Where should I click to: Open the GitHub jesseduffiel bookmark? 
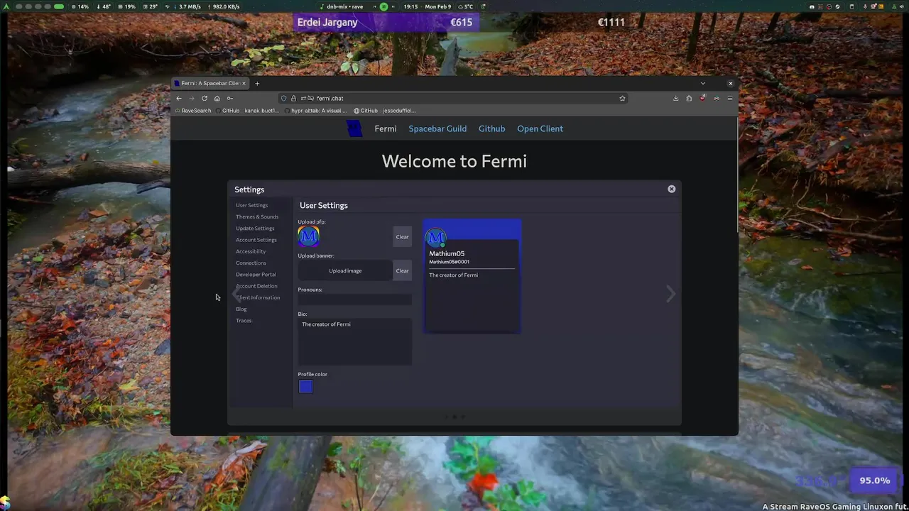click(x=385, y=111)
